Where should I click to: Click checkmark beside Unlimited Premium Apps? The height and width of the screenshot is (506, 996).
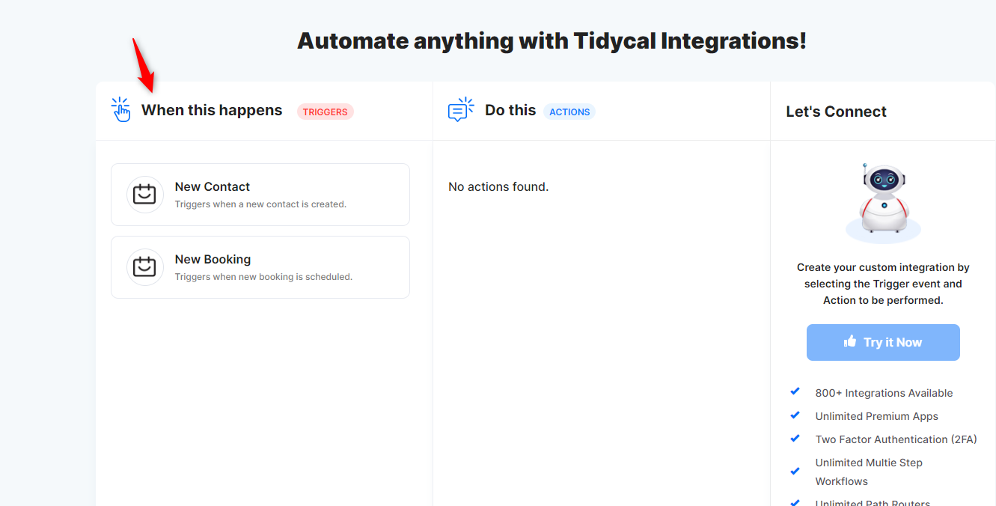(x=795, y=415)
